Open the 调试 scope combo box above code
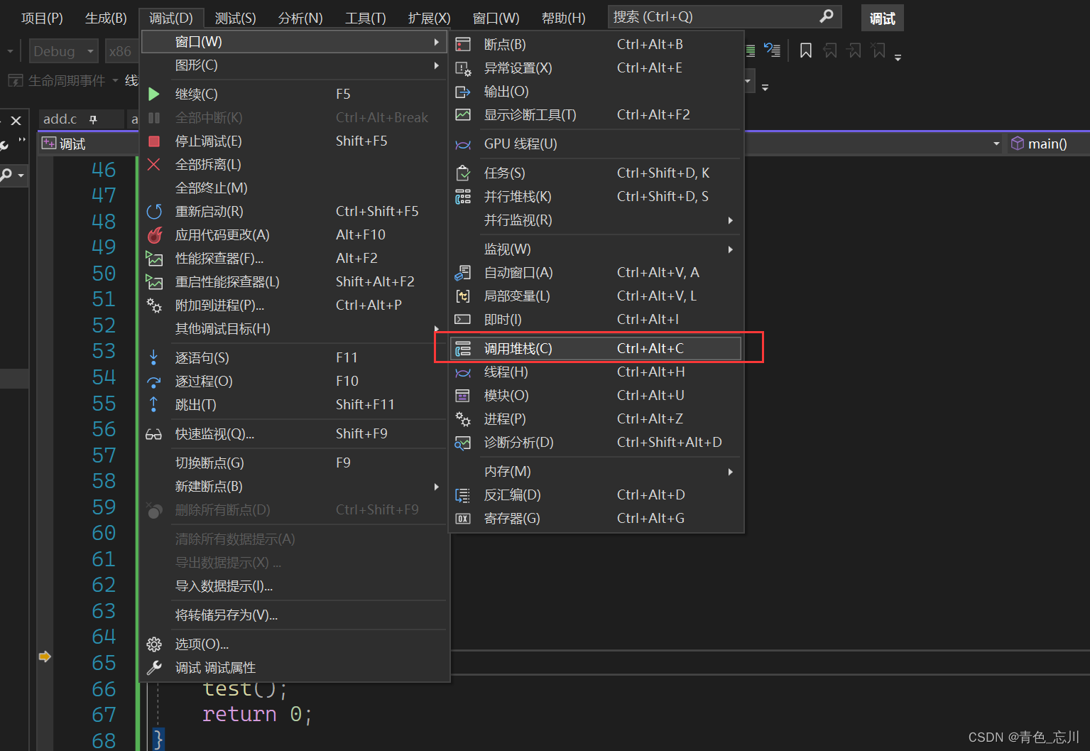1090x751 pixels. pos(89,144)
